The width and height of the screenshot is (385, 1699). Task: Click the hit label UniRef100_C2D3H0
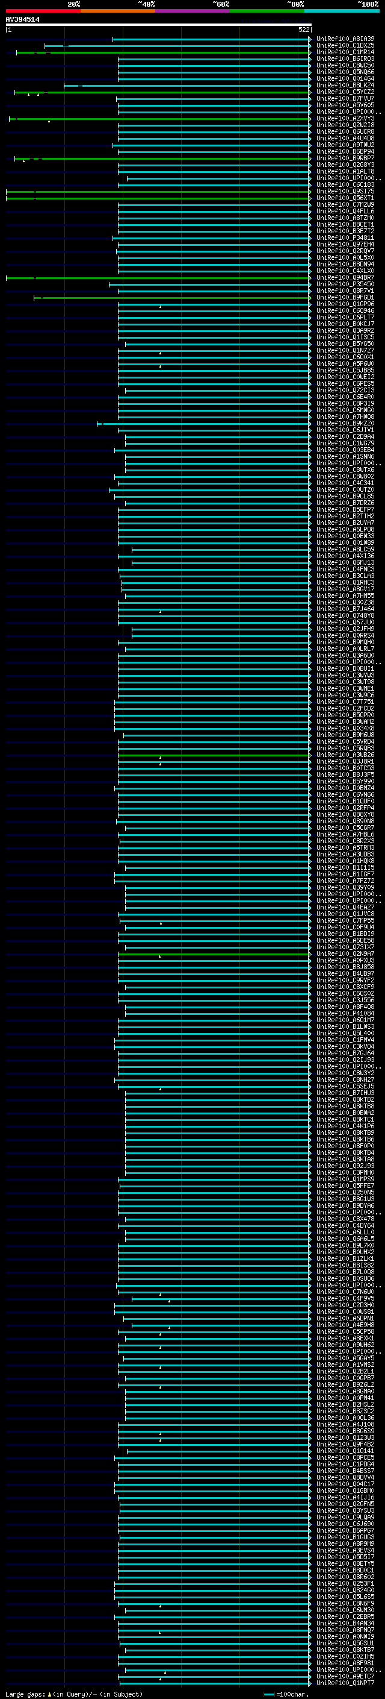(345, 1305)
